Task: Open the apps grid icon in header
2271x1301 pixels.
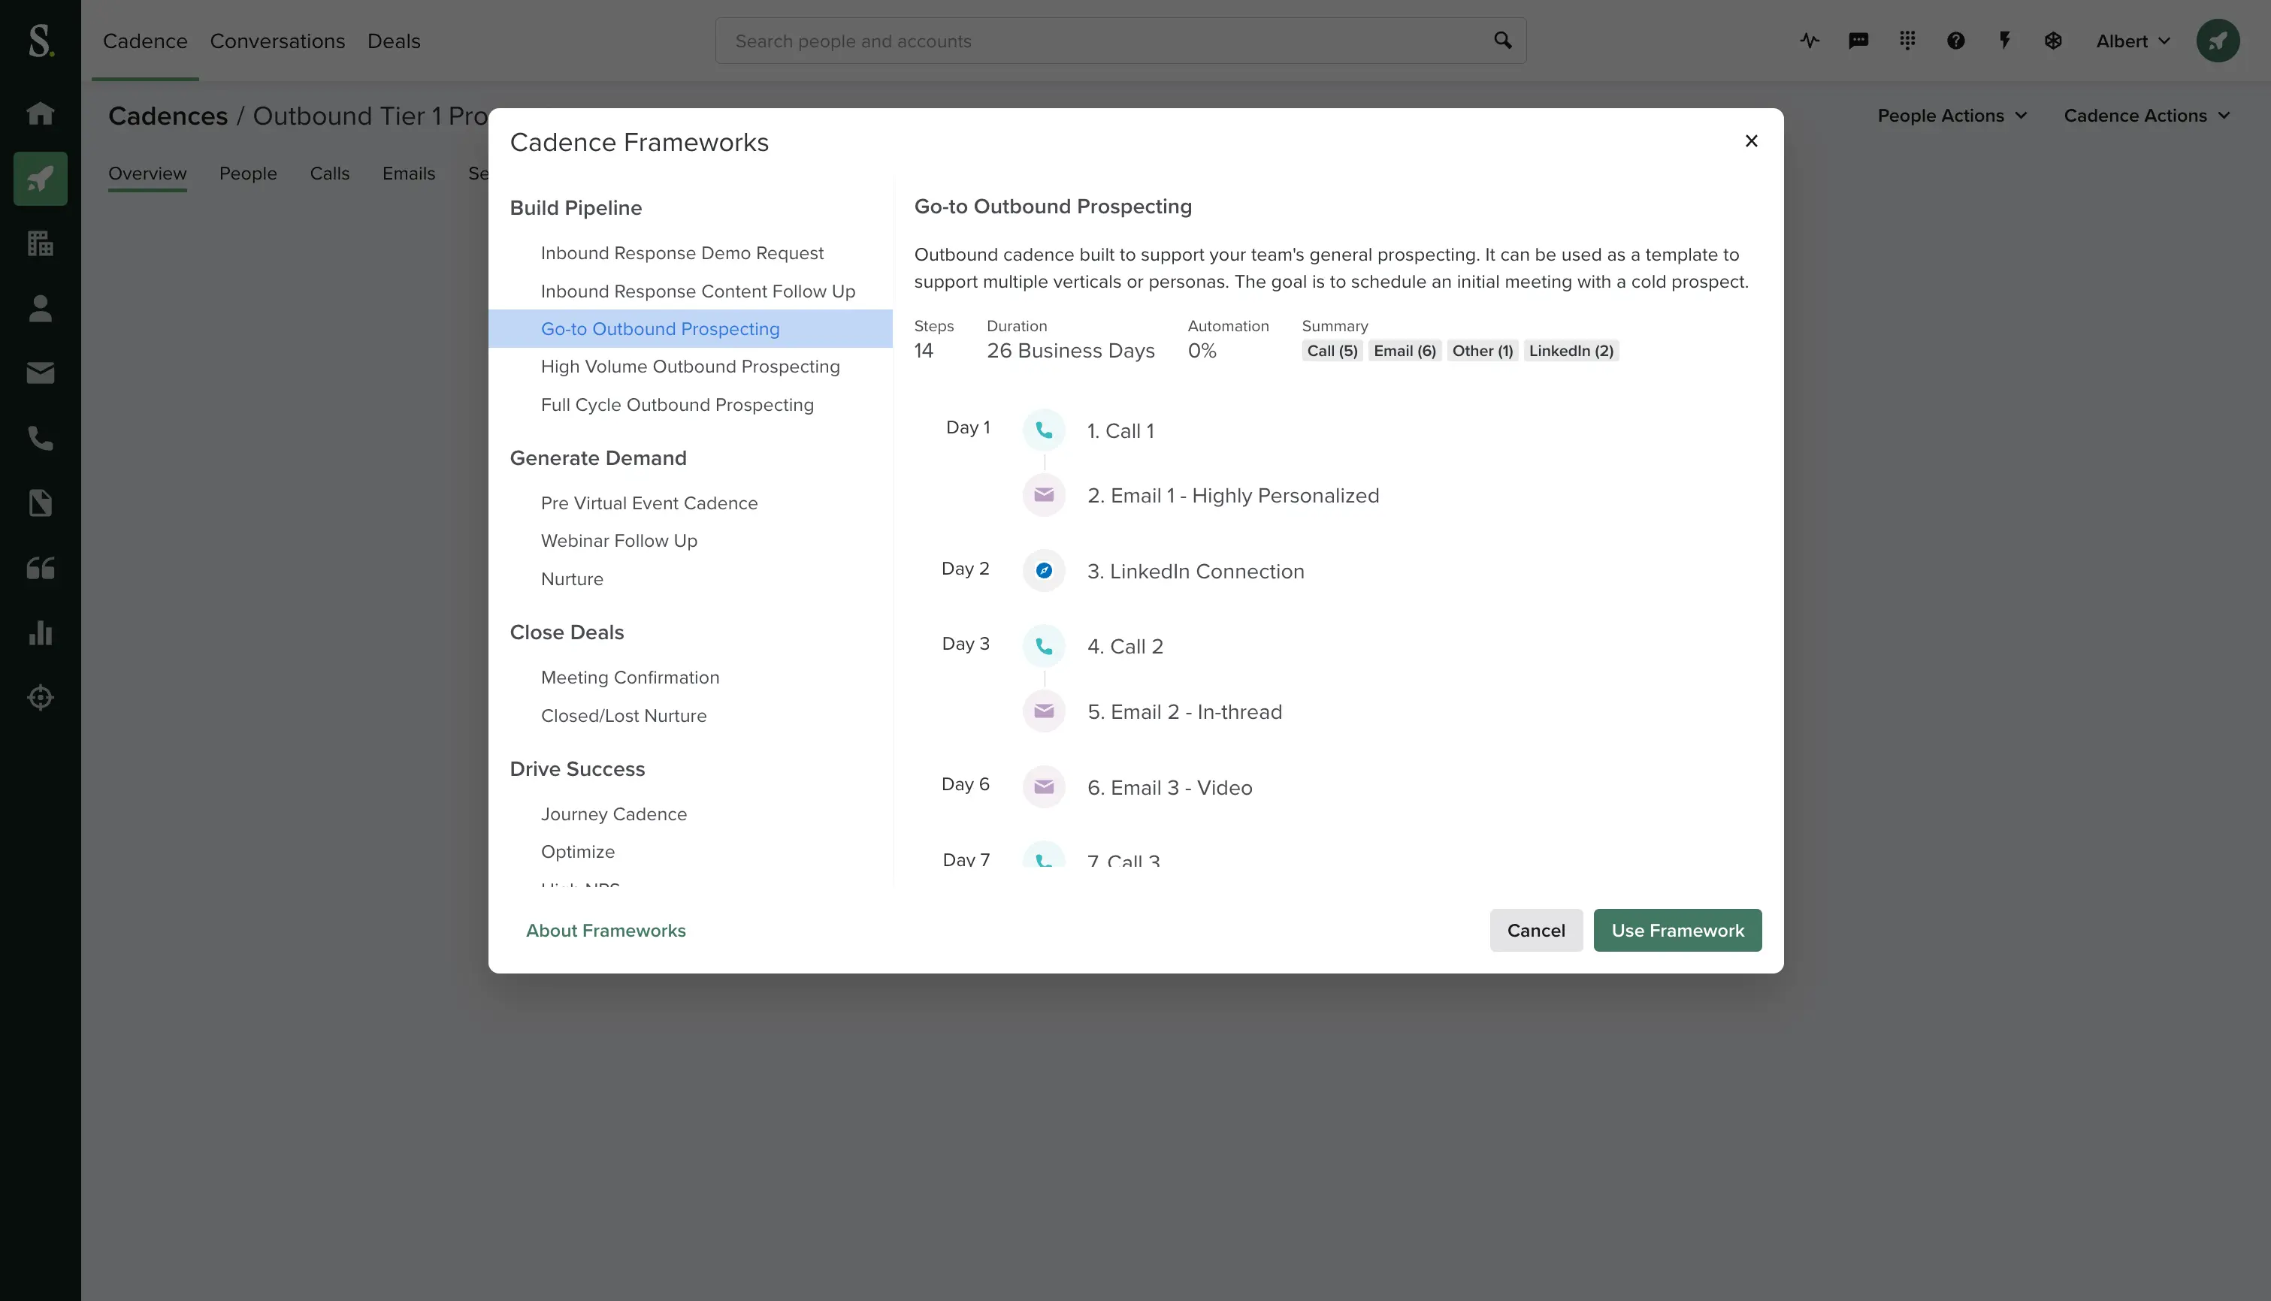Action: 1907,41
